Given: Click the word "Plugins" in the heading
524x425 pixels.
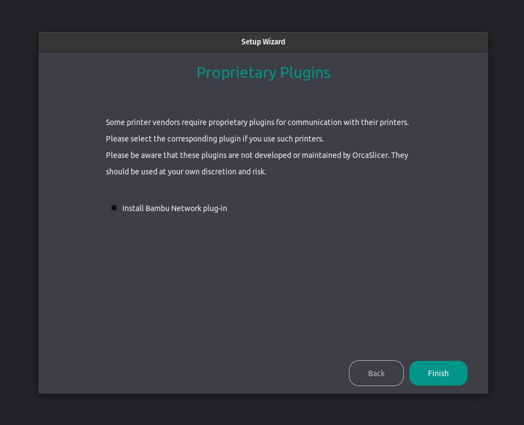Looking at the screenshot, I should coord(305,72).
